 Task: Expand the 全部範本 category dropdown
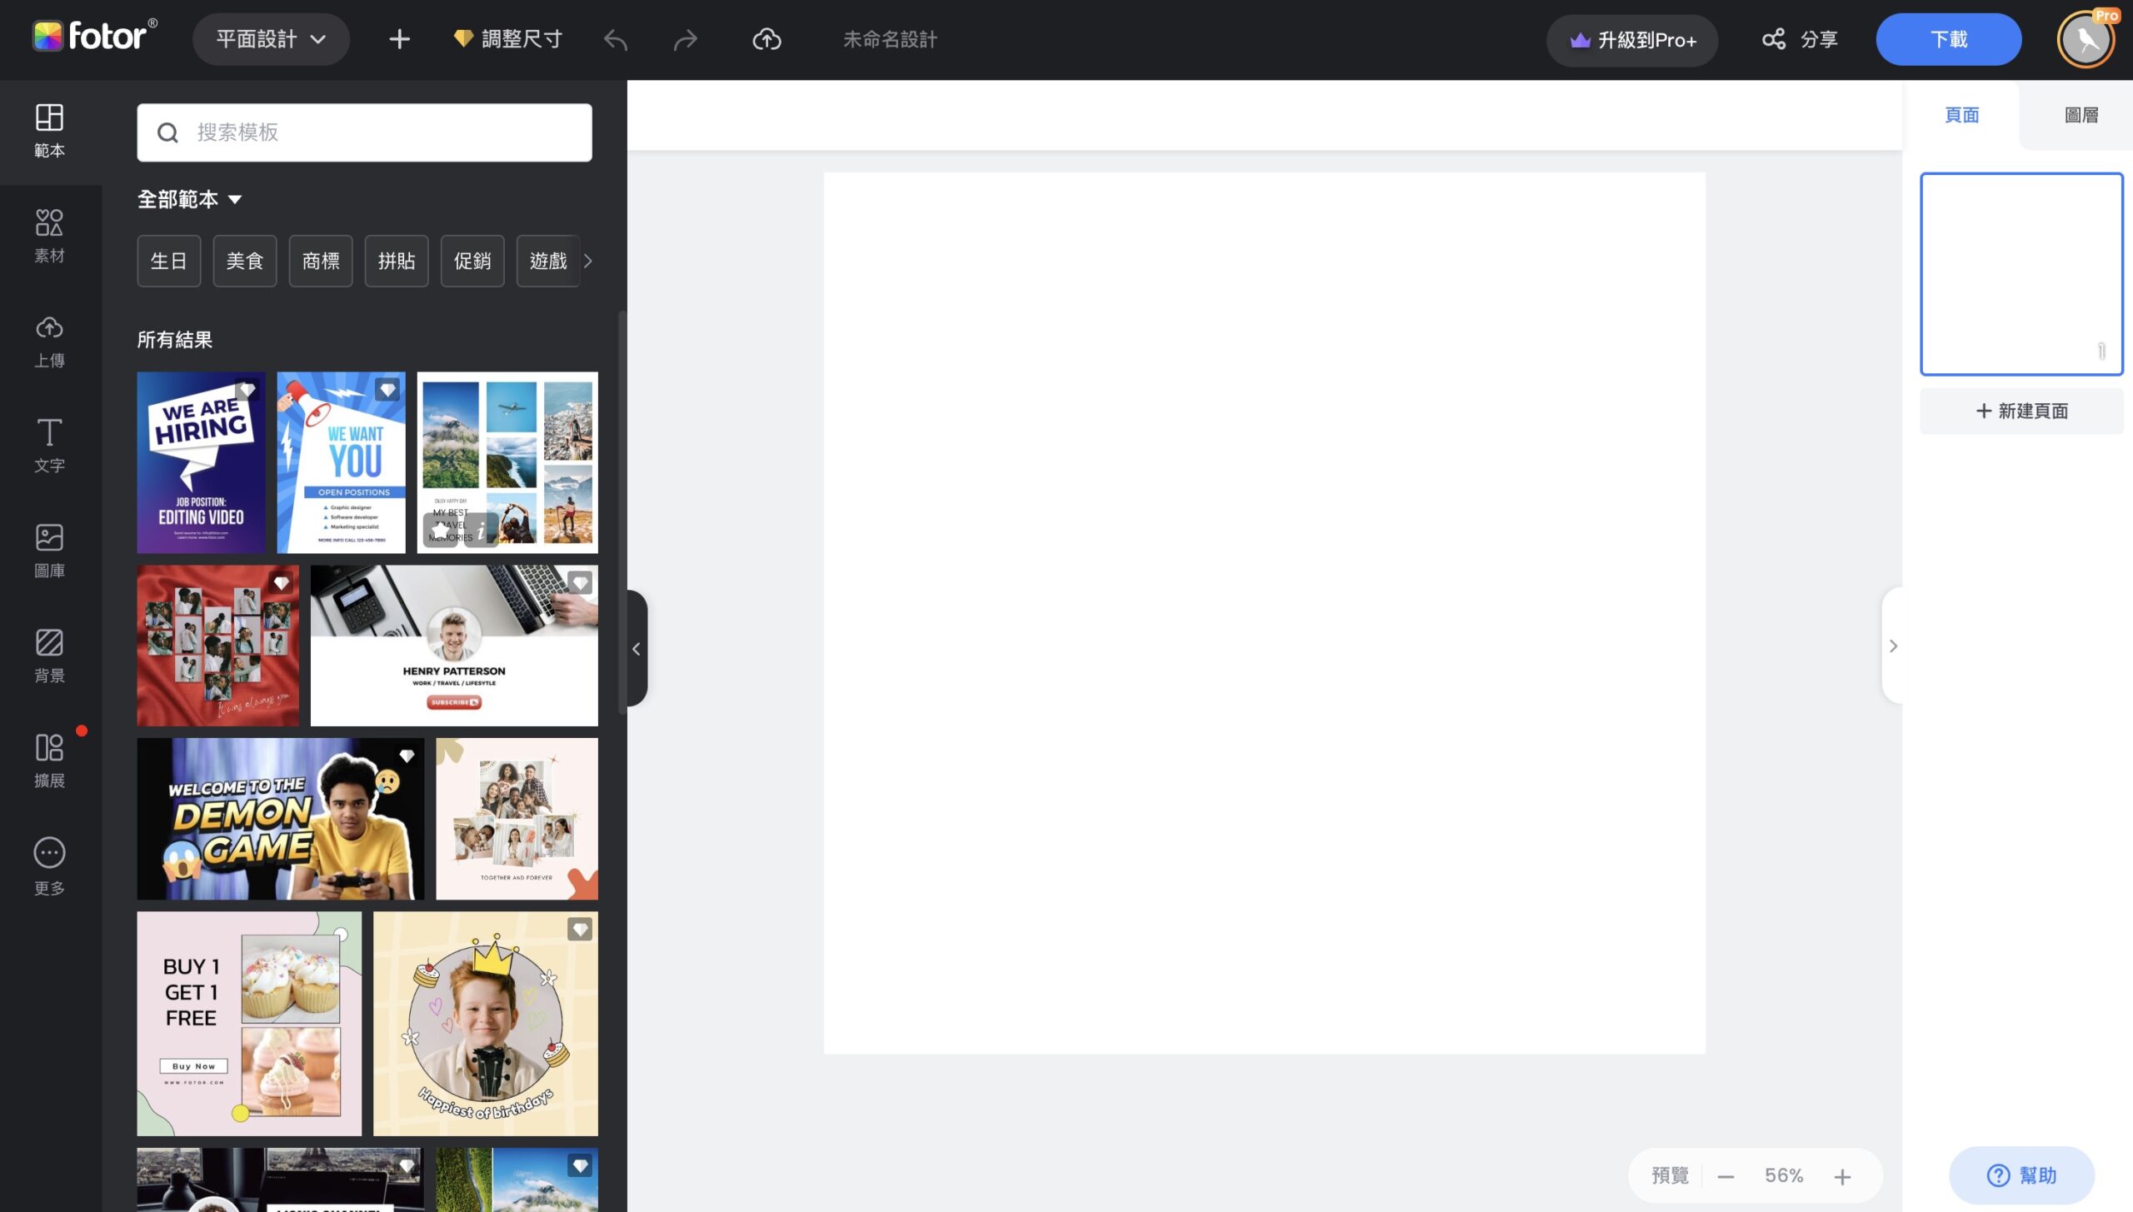(189, 199)
